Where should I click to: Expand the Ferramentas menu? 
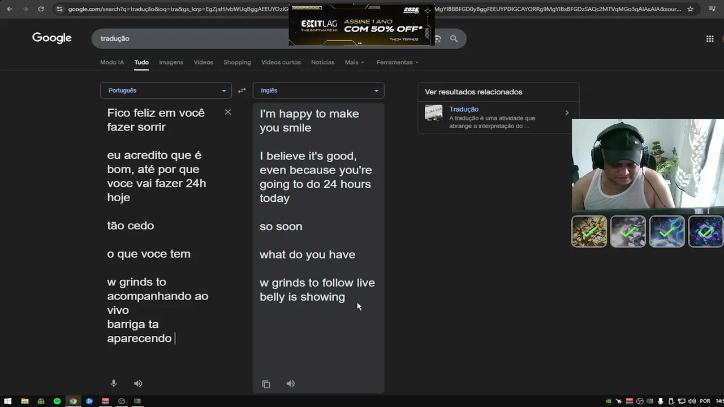398,62
